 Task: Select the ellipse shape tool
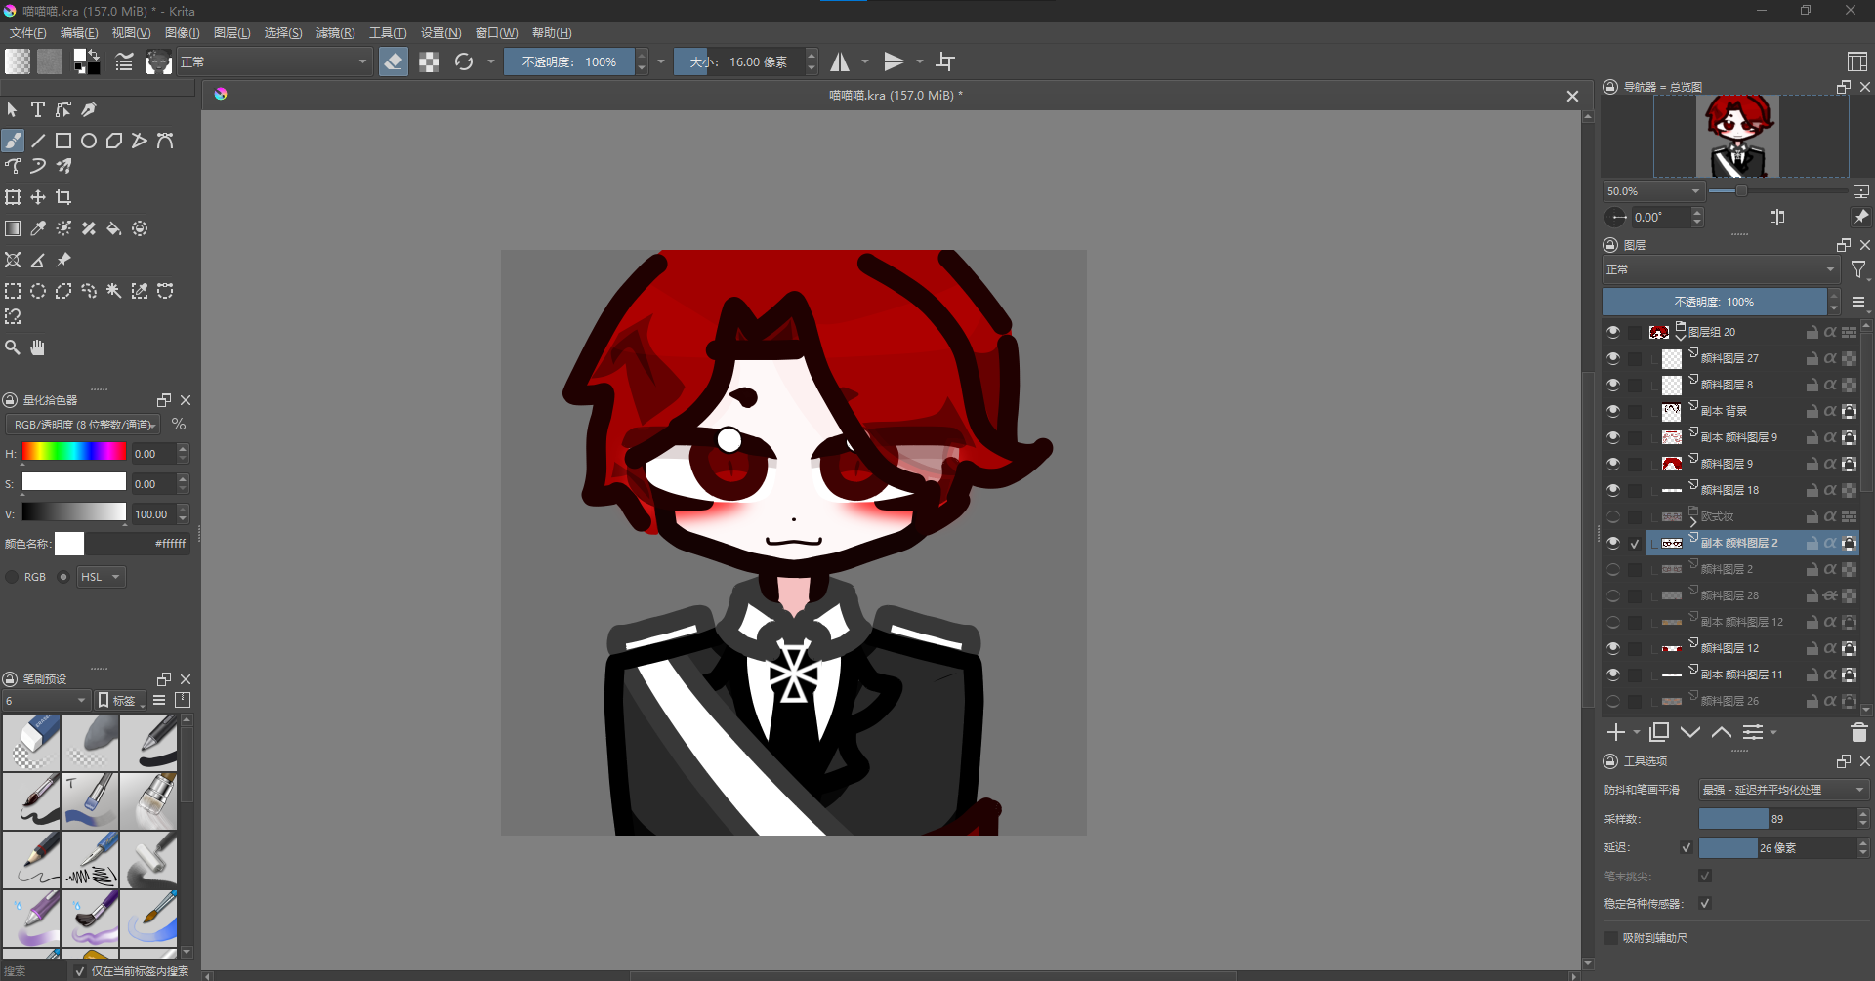[89, 141]
